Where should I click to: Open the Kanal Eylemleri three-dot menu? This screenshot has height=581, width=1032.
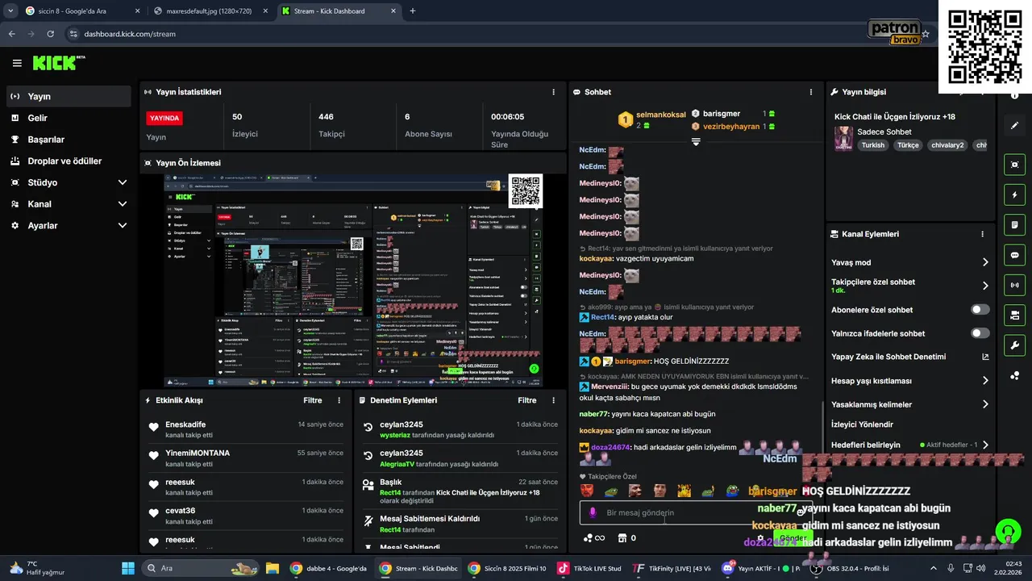pyautogui.click(x=982, y=234)
